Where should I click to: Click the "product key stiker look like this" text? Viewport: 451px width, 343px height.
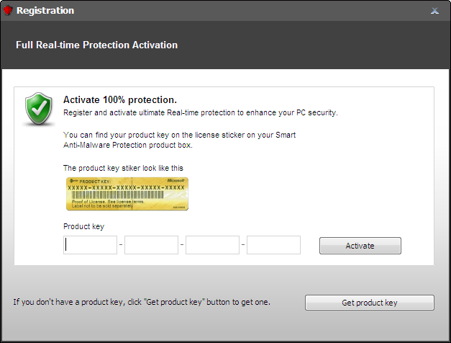coord(123,168)
